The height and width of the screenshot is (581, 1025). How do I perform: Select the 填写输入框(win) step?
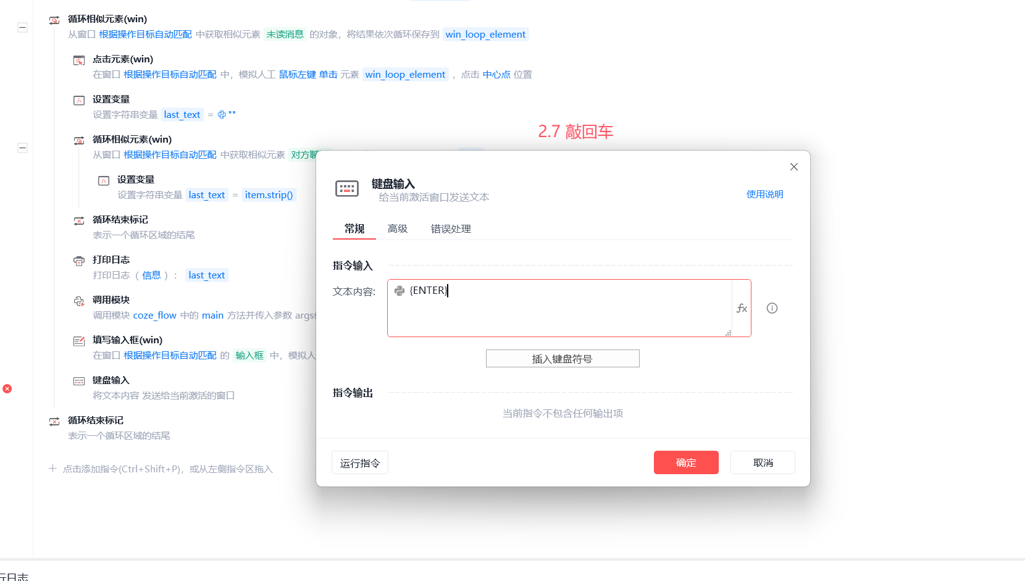pos(128,340)
